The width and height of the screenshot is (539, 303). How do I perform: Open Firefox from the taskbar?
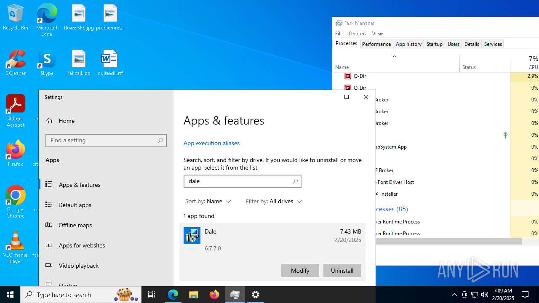[214, 295]
